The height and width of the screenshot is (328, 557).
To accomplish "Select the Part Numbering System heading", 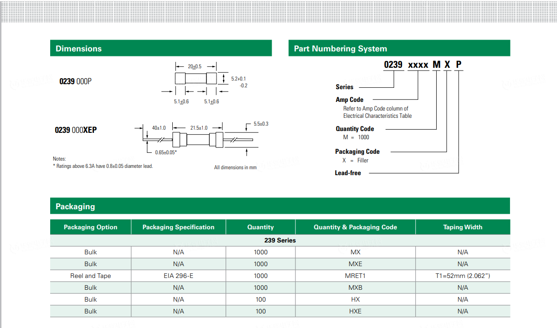I will [340, 49].
